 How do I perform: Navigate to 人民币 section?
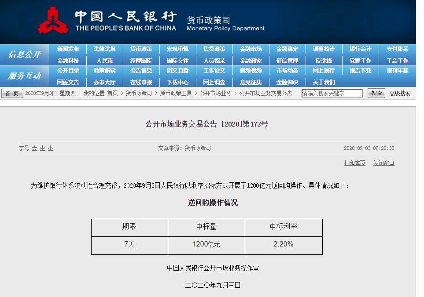[x=104, y=61]
